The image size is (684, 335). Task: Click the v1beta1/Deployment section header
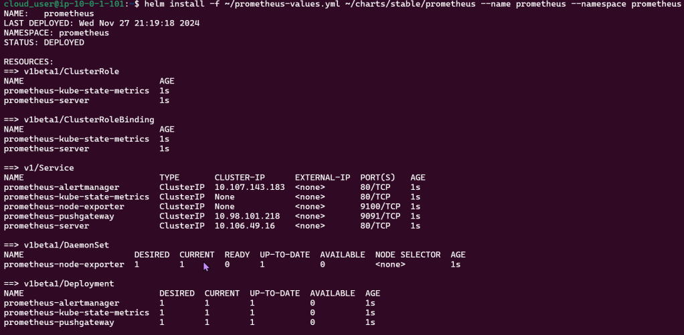click(59, 284)
